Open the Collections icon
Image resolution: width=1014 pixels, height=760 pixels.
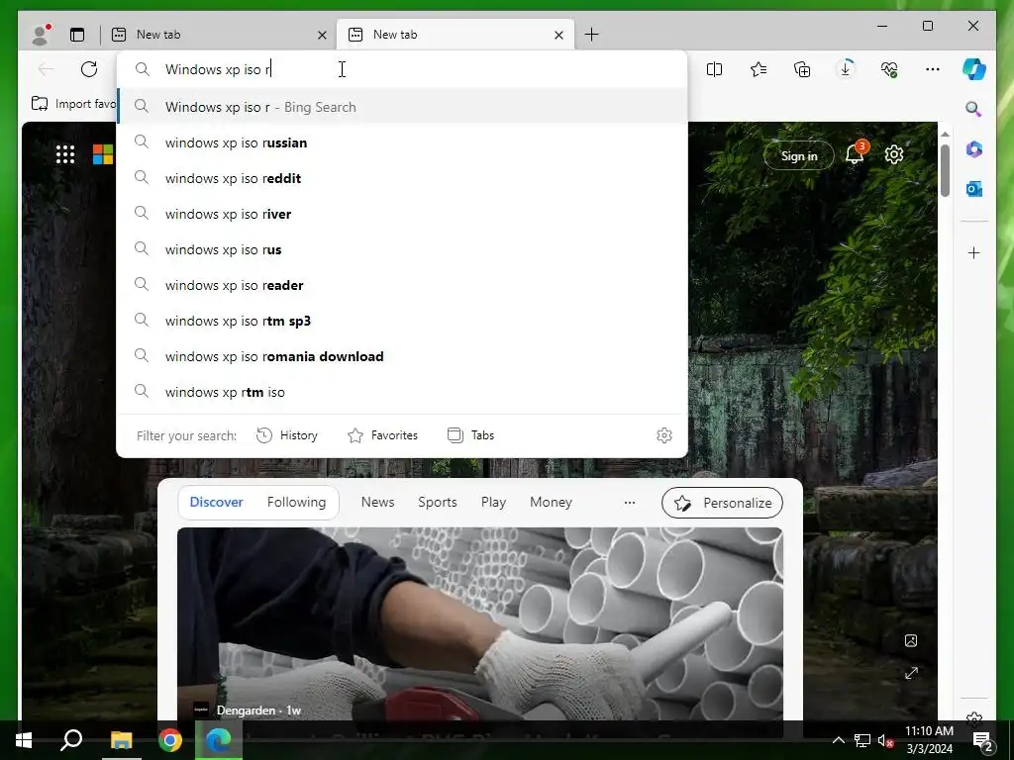click(802, 69)
